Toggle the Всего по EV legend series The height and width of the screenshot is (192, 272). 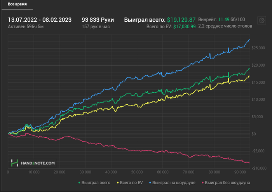click(x=129, y=183)
